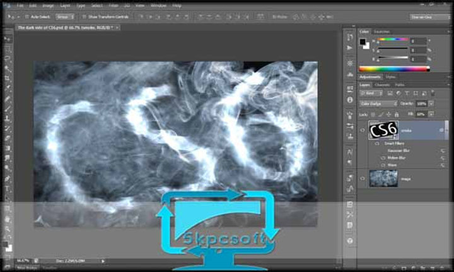Open the Filter menu
The height and width of the screenshot is (272, 454).
pyautogui.click(x=113, y=6)
